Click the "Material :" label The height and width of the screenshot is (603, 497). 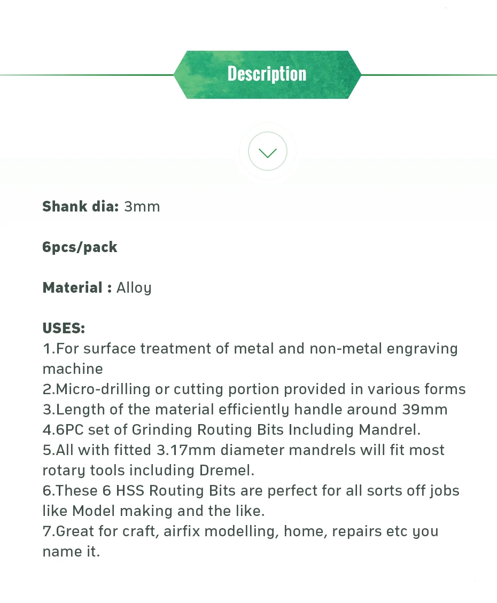77,288
